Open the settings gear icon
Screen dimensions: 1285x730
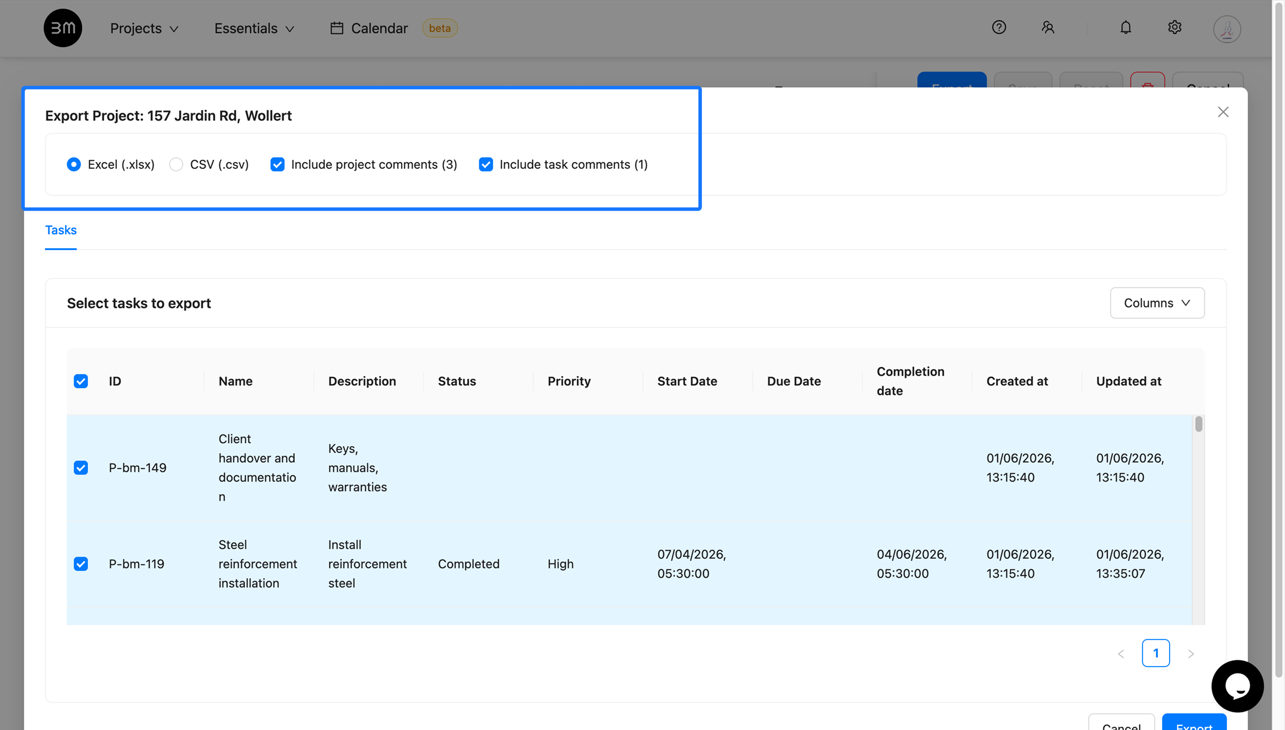1174,28
